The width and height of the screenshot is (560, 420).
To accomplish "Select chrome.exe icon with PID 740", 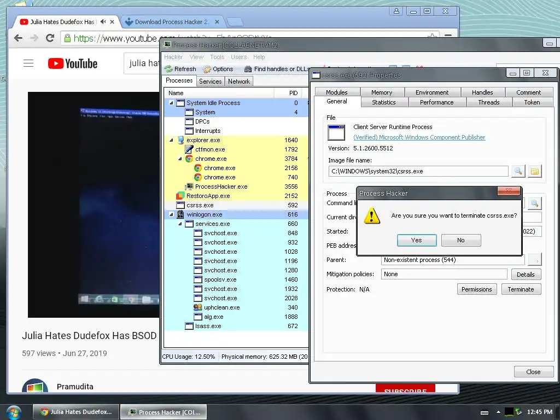I will [x=198, y=177].
